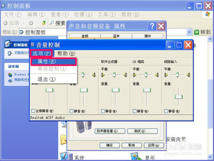Click the green Go arrow icon
Screen dimensions: 214x161
pos(196,32)
